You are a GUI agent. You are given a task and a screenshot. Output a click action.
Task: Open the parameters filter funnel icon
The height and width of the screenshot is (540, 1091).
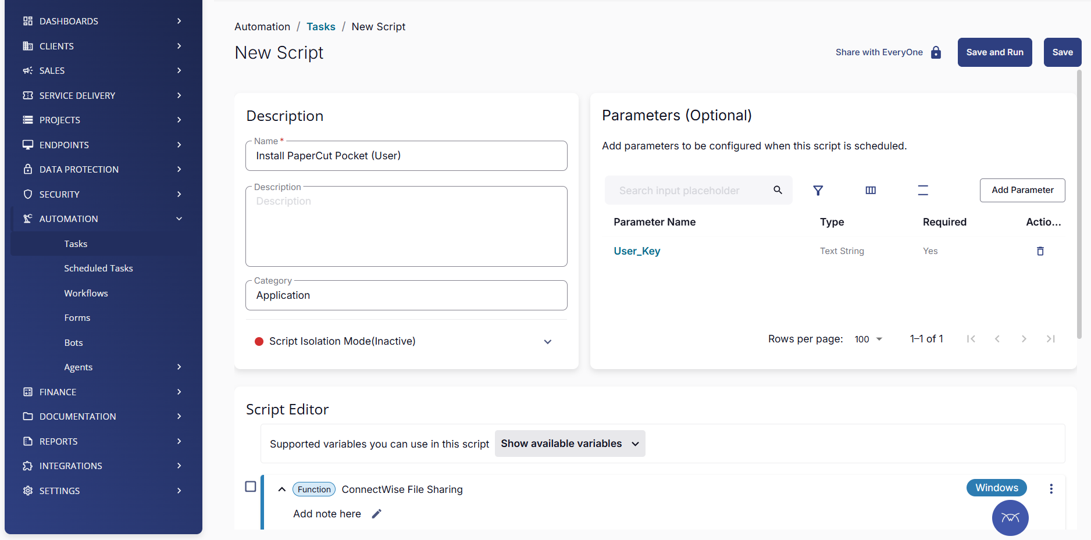pos(818,190)
